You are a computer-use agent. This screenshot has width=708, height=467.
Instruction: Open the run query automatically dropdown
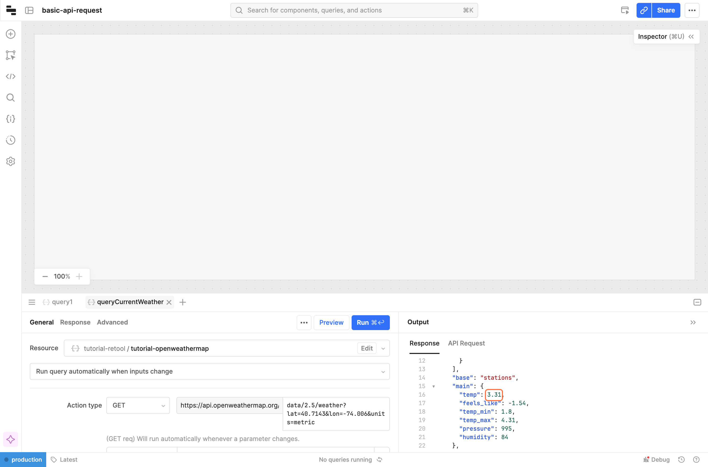point(210,371)
